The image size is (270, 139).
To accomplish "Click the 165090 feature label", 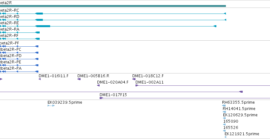I will [x=231, y=121].
